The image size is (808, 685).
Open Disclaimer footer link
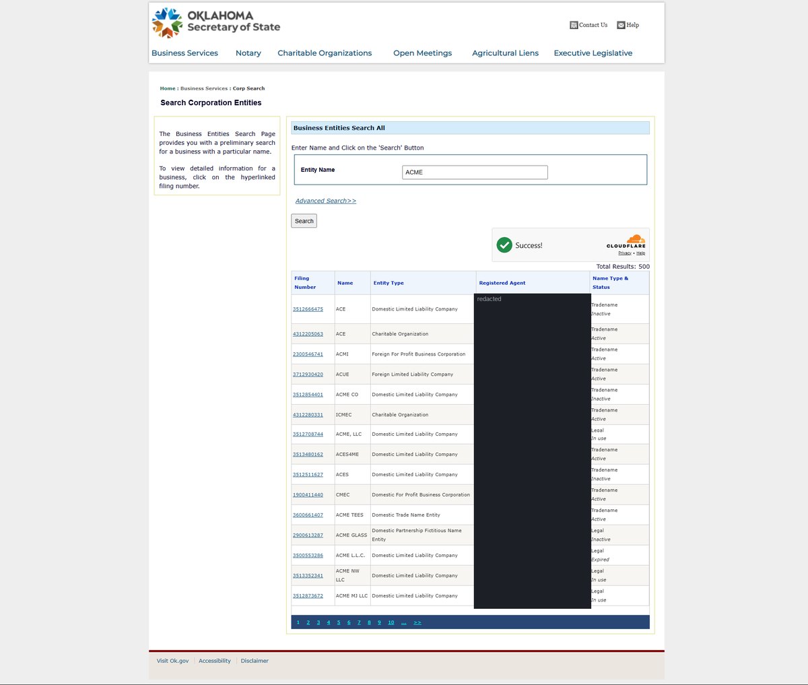pos(255,661)
